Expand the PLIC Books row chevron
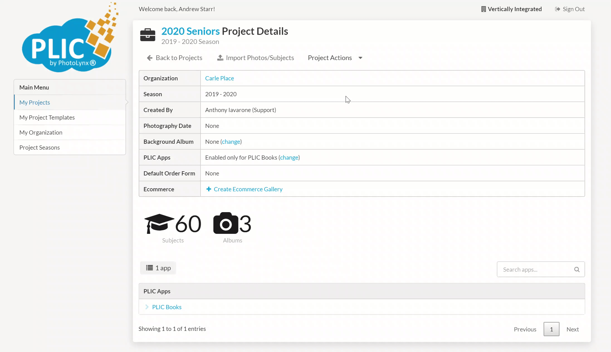This screenshot has height=352, width=611. (147, 307)
